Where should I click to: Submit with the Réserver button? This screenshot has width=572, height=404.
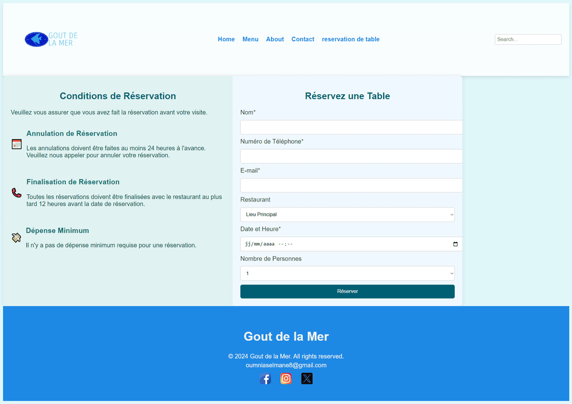point(347,291)
